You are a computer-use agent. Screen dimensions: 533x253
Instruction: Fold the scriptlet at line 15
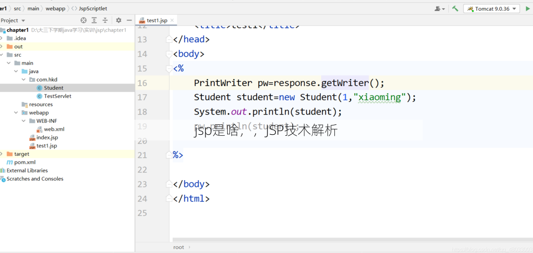(x=169, y=69)
